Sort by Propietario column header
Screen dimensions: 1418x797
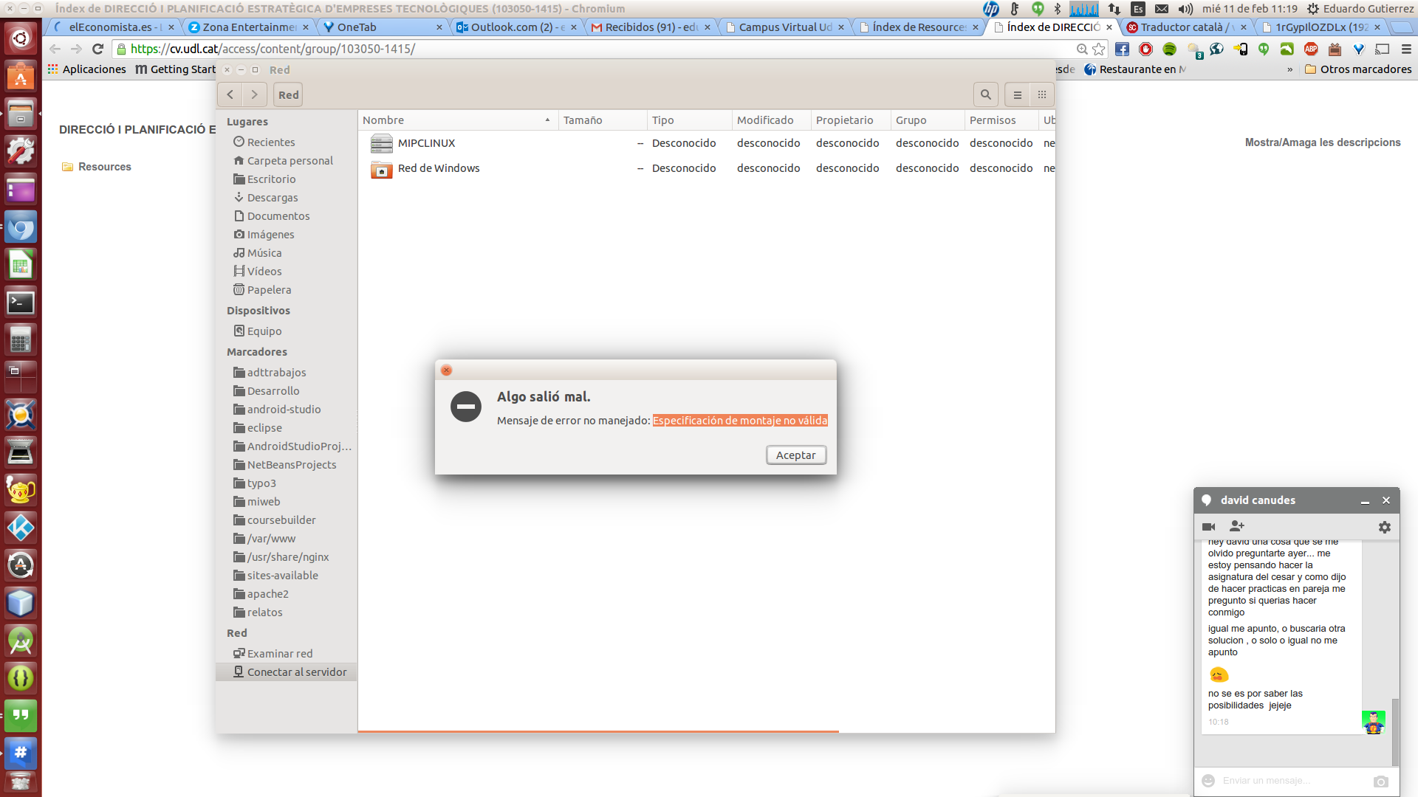[851, 120]
